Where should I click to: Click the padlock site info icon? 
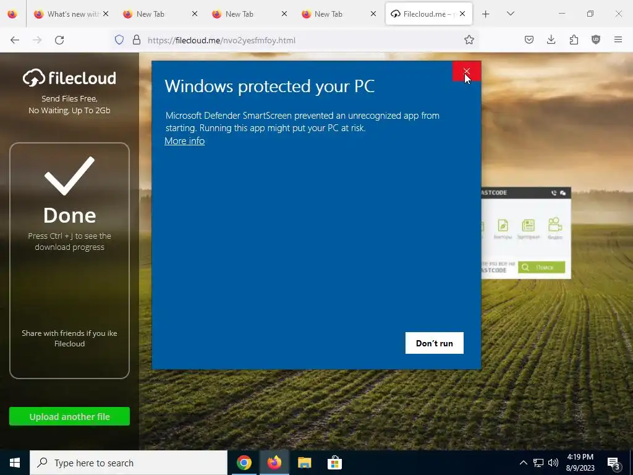tap(137, 40)
